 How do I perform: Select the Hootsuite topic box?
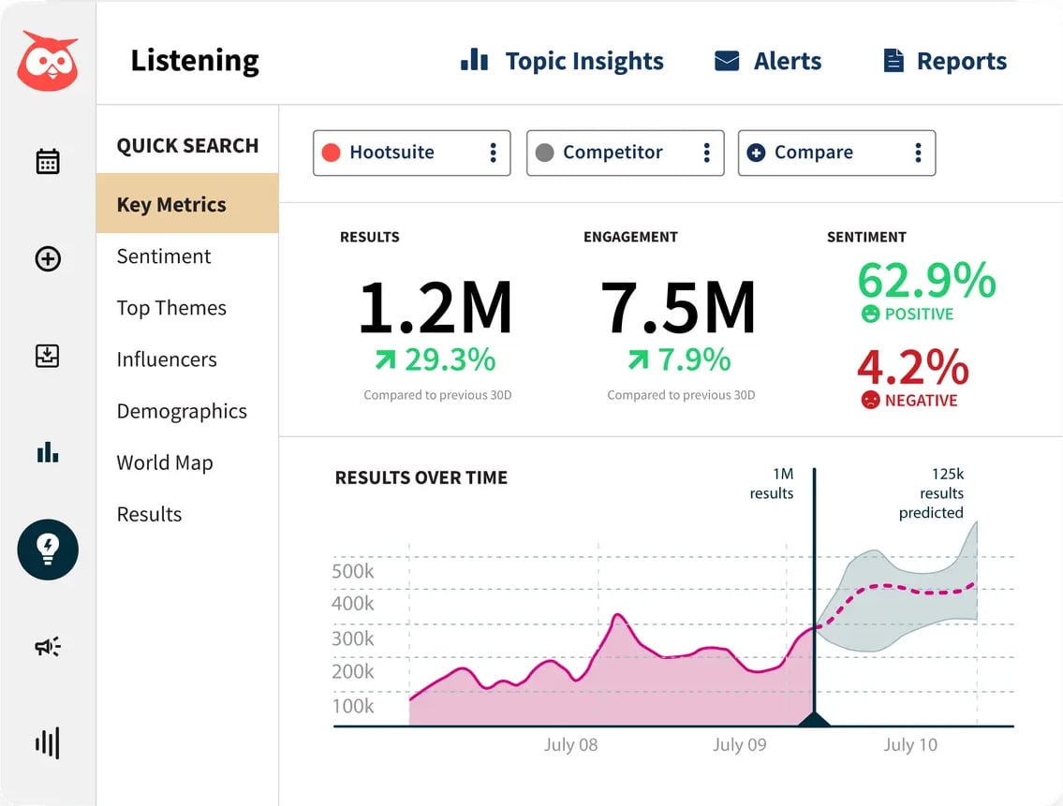point(411,154)
